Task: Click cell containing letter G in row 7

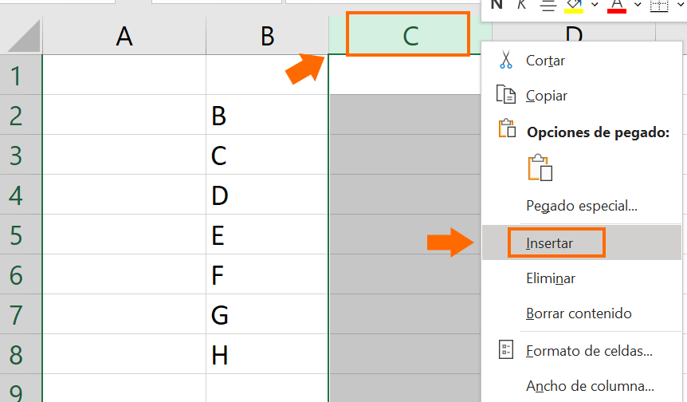Action: click(267, 314)
